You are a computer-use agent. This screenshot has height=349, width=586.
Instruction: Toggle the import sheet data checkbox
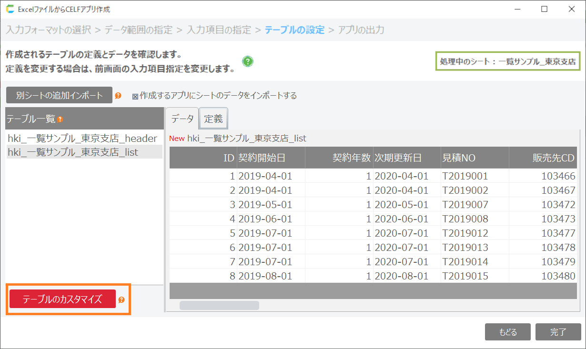(135, 96)
